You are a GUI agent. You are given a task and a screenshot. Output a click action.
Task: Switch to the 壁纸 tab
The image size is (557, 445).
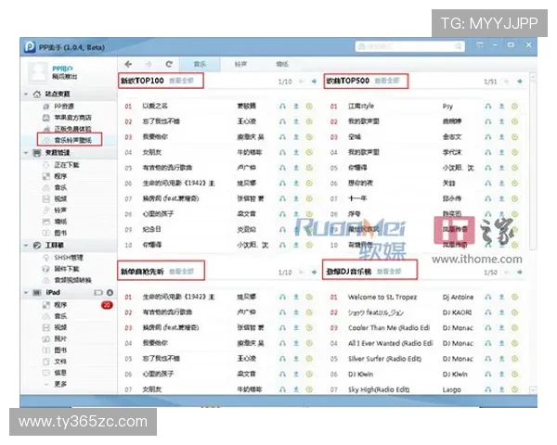pyautogui.click(x=282, y=64)
